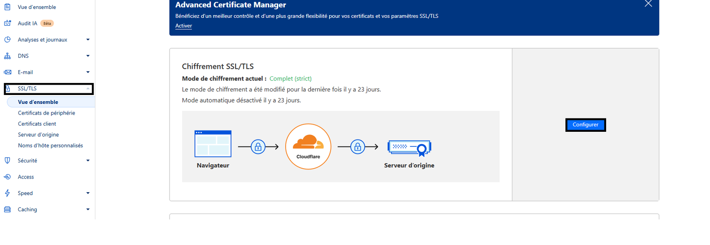Click the Access sidebar icon
The width and height of the screenshot is (710, 245).
[x=8, y=177]
